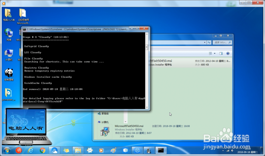Launch Google Chrome from the taskbar
This screenshot has width=265, height=156.
[42, 150]
